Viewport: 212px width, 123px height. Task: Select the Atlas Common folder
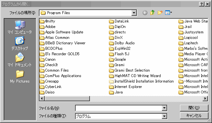55,38
